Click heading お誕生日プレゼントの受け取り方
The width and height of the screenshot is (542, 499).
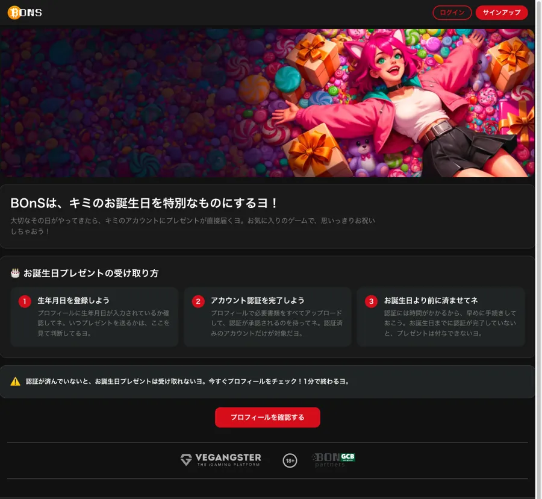91,273
